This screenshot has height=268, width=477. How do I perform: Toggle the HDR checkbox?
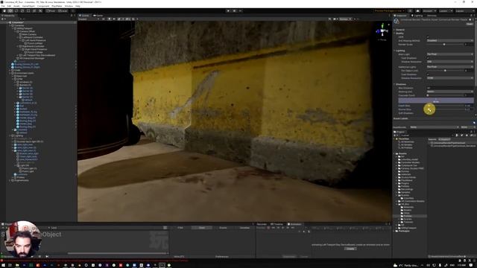tap(428, 36)
